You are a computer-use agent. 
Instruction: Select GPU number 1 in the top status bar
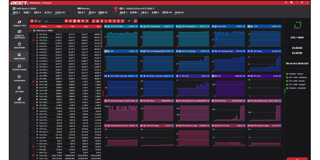[x=116, y=8]
